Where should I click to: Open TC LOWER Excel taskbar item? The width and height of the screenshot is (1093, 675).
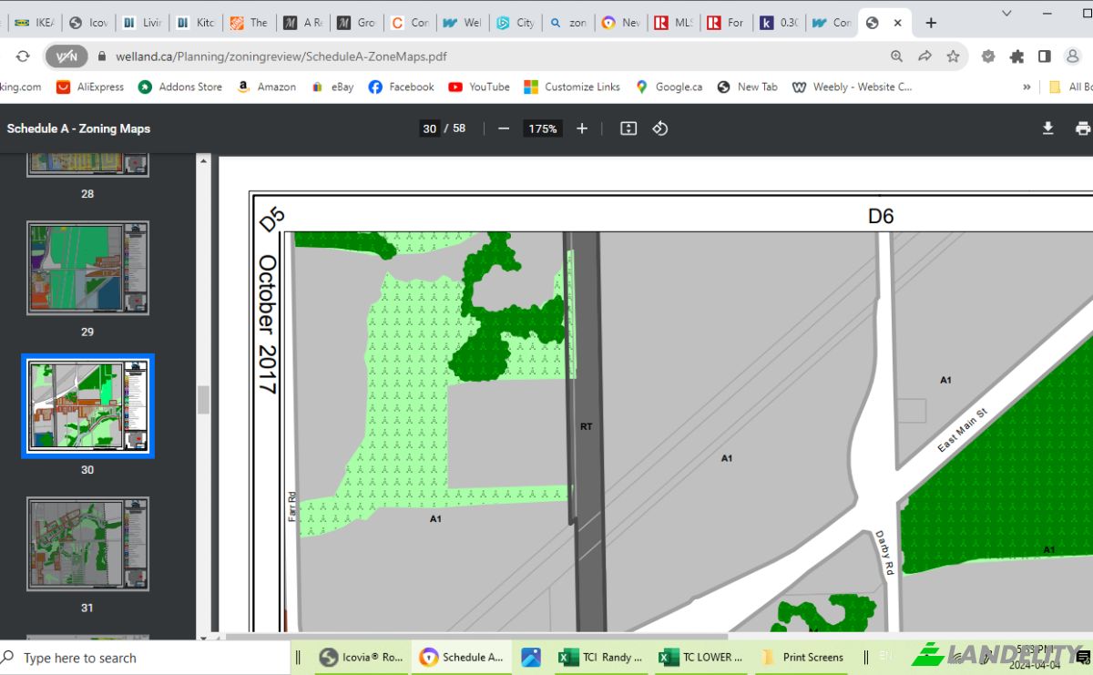[700, 657]
